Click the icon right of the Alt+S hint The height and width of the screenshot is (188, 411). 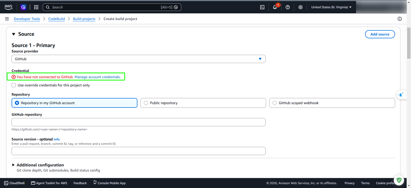[176, 7]
